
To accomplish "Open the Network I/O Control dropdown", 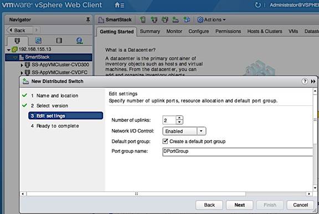I will click(x=201, y=131).
